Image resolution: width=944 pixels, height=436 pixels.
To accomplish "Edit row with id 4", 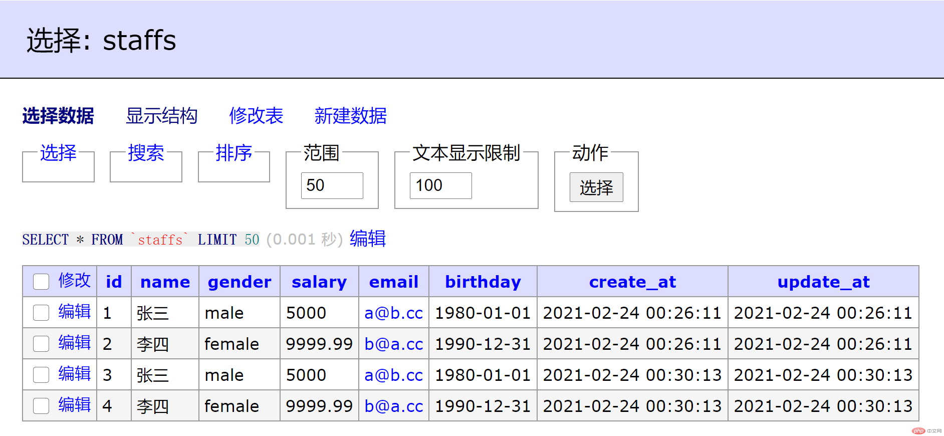I will pyautogui.click(x=74, y=405).
